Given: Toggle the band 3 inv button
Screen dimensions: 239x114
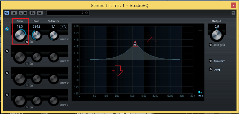Looking at the screenshot, I should point(27,64).
